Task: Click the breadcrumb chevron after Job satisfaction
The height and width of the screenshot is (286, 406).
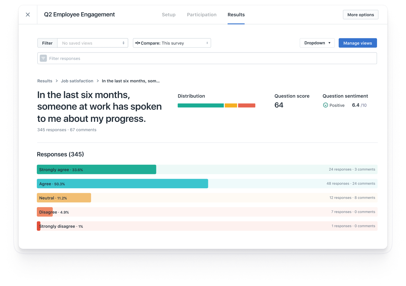Action: pos(98,81)
